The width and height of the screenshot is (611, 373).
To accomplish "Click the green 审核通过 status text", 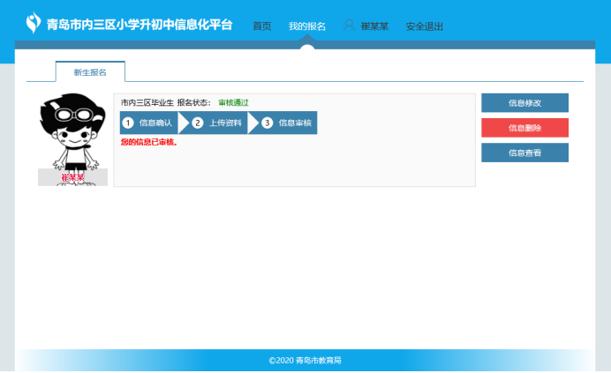I will pyautogui.click(x=233, y=102).
